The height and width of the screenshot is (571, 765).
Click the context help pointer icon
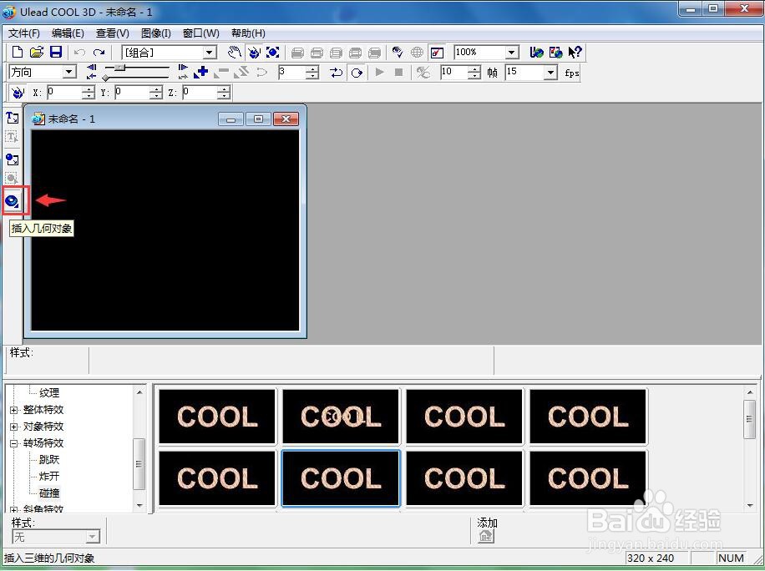pos(575,53)
